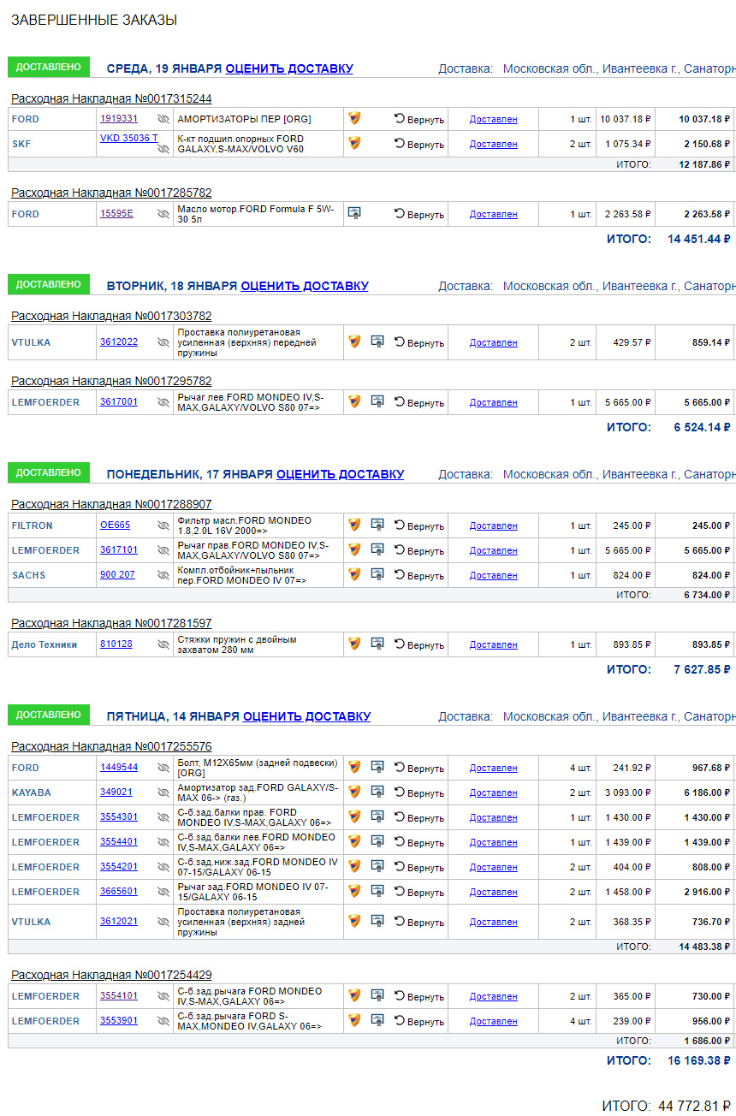Image resolution: width=736 pixels, height=1116 pixels.
Task: Toggle the crossed-eye icon in the SKF VKD 35036 T row
Action: click(x=163, y=149)
